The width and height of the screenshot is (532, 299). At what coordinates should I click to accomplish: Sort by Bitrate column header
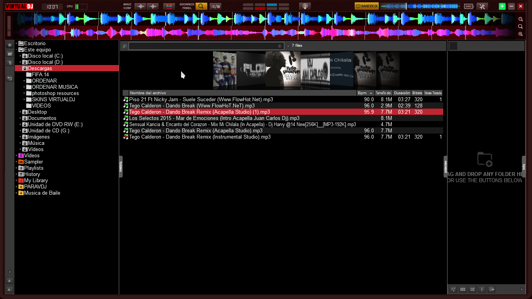pyautogui.click(x=417, y=93)
